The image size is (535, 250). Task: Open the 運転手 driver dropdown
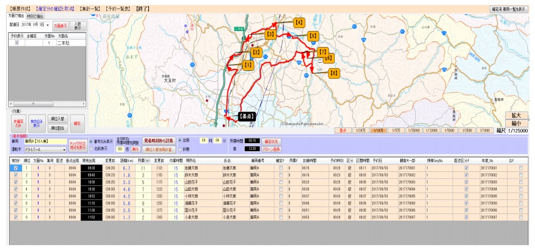[x=64, y=149]
